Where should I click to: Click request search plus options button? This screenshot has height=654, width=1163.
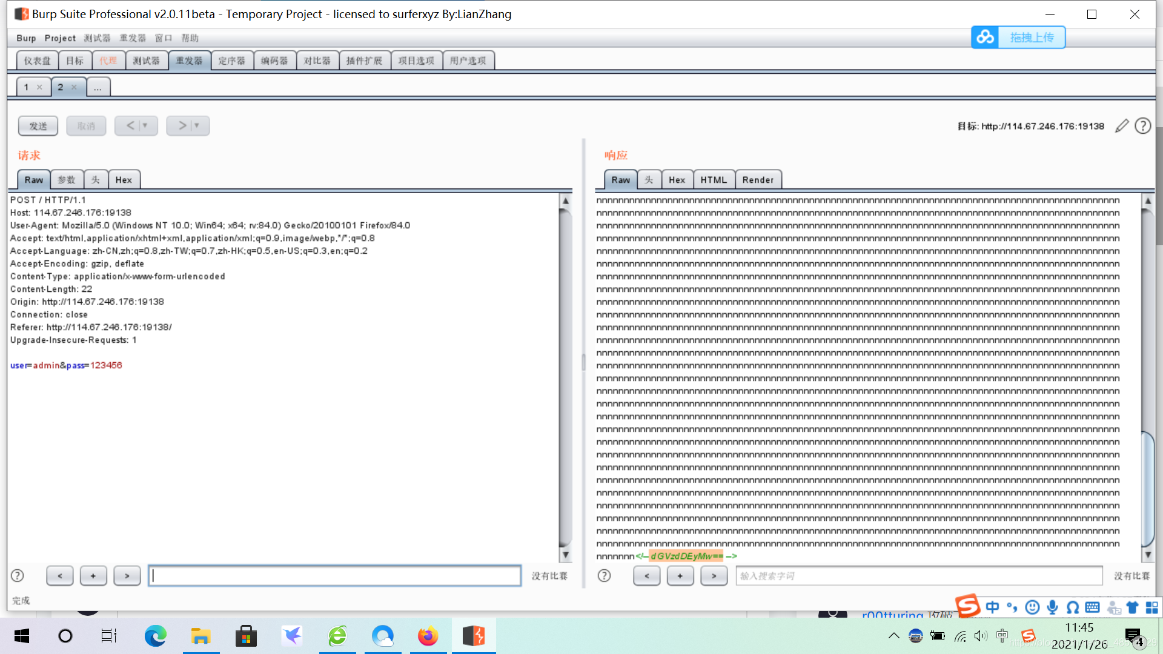tap(93, 576)
